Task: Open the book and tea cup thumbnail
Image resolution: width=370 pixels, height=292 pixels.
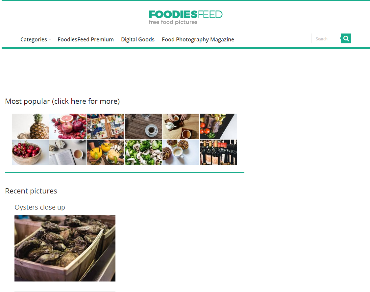Action: pyautogui.click(x=68, y=152)
